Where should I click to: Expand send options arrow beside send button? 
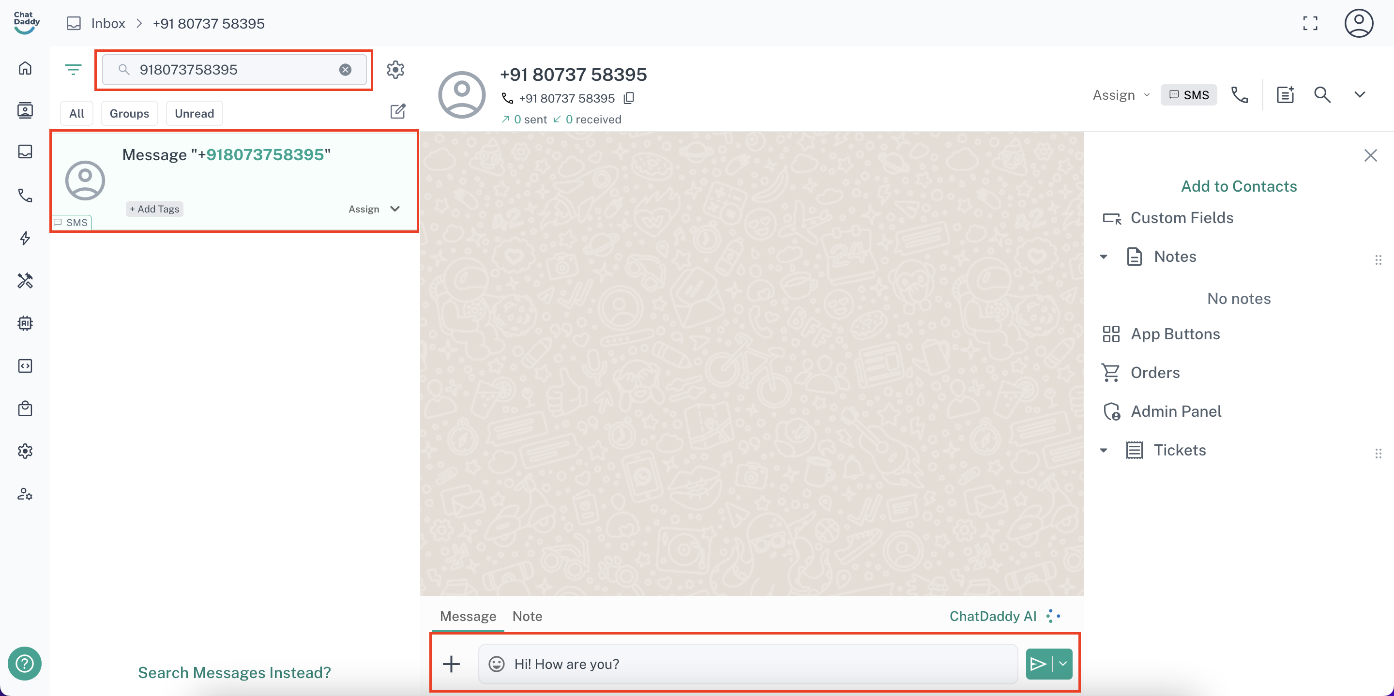pos(1063,664)
